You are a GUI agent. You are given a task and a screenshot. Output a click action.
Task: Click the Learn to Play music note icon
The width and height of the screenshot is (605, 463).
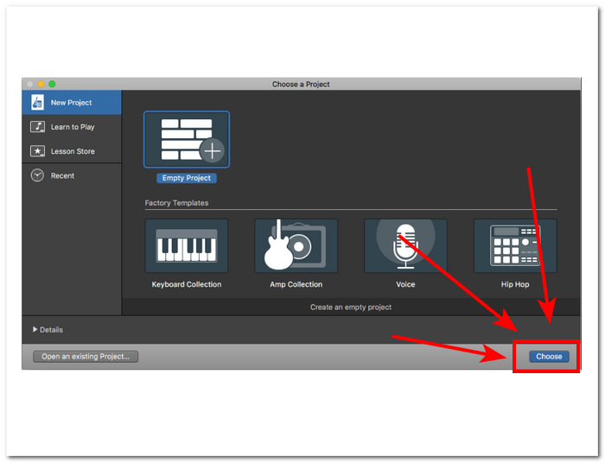[37, 127]
